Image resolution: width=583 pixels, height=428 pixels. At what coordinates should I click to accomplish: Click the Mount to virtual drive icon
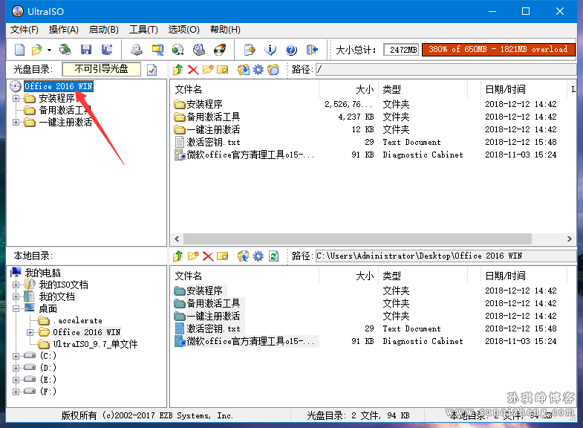coord(199,50)
